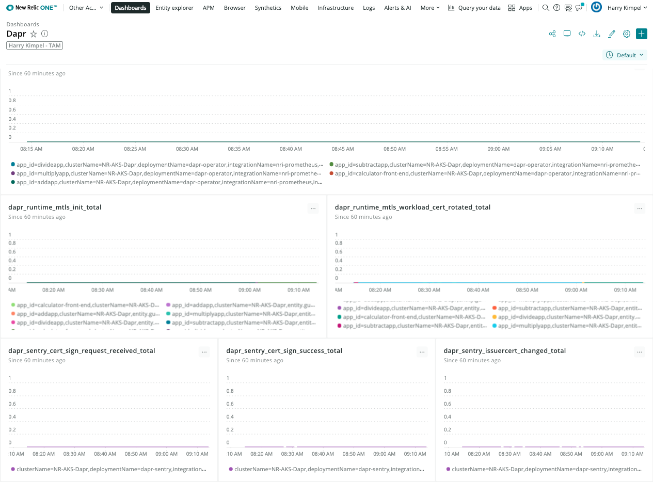Open the announcements megaphone icon
Viewport: 653px width, 482px height.
pos(579,8)
